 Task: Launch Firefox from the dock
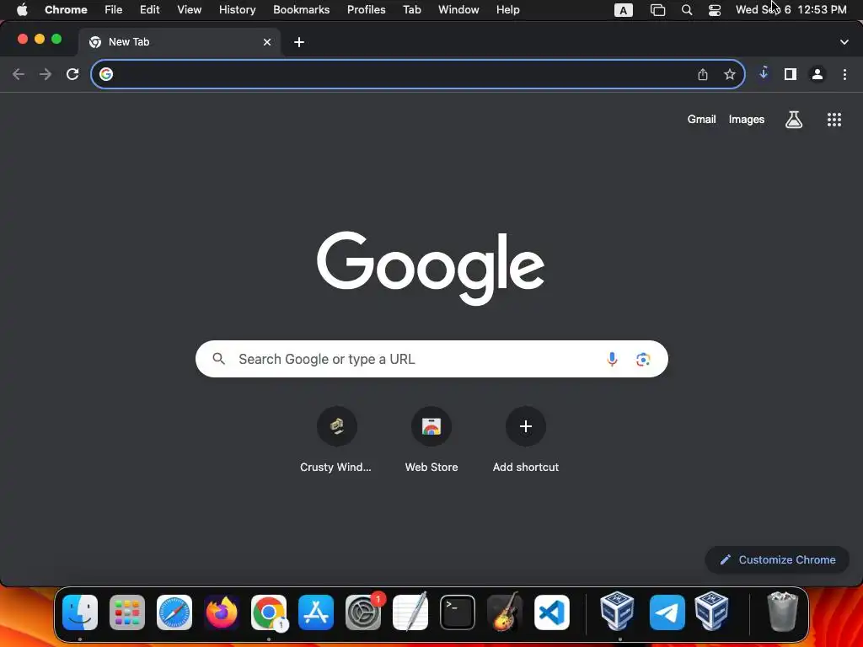click(x=222, y=612)
